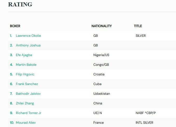
Task: Click the NABF *CBP/P title cell
Action: (x=145, y=113)
